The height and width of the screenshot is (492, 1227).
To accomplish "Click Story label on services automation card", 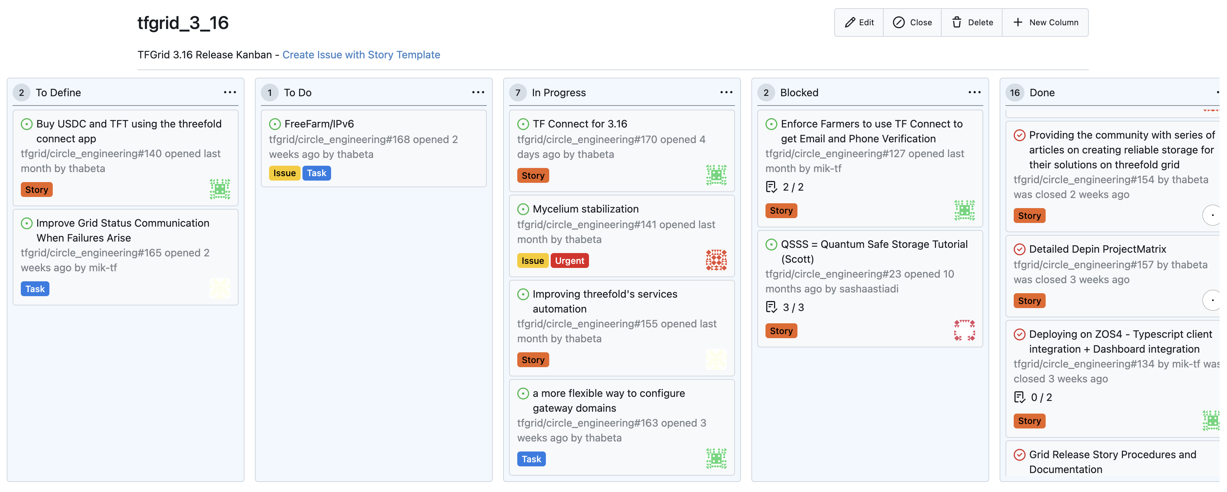I will point(532,360).
